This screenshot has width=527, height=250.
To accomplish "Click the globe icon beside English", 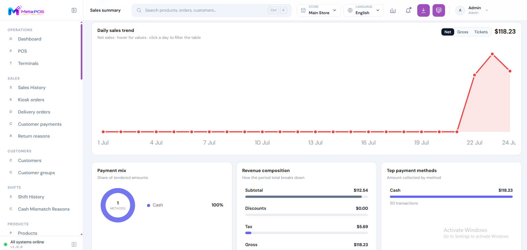I will 350,11.
